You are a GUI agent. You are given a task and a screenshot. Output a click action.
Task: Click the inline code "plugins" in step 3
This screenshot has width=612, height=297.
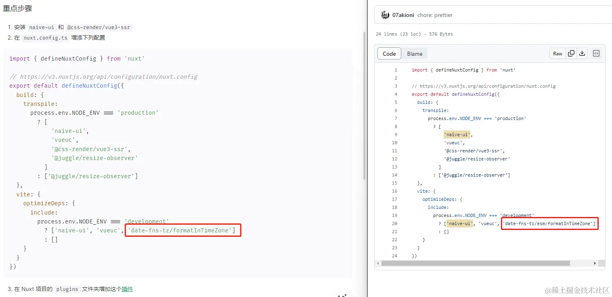(x=67, y=289)
